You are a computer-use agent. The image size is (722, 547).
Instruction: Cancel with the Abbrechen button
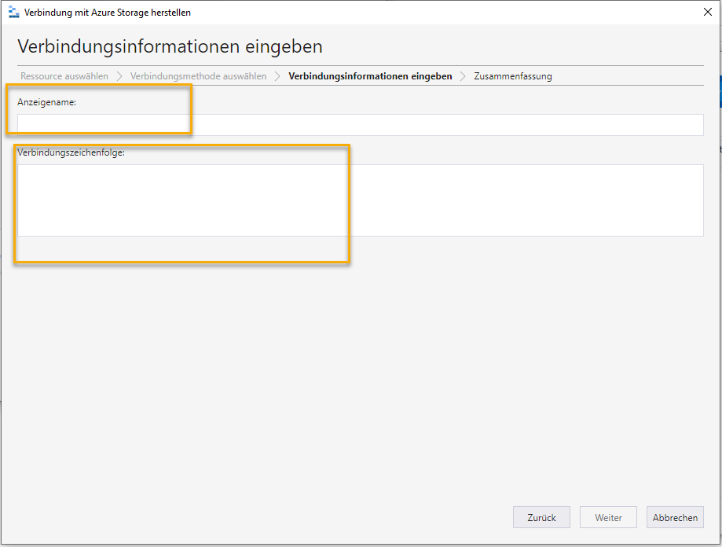coord(675,517)
